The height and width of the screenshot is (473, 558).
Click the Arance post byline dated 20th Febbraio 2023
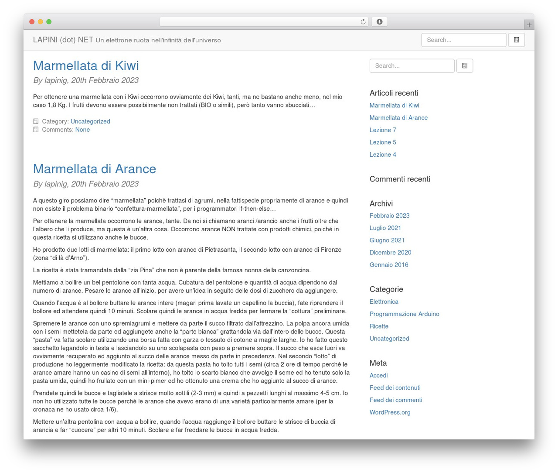tap(86, 184)
